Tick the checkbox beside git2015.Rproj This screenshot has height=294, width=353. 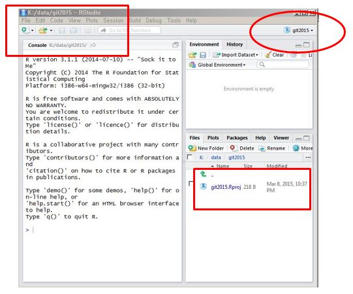pyautogui.click(x=191, y=184)
